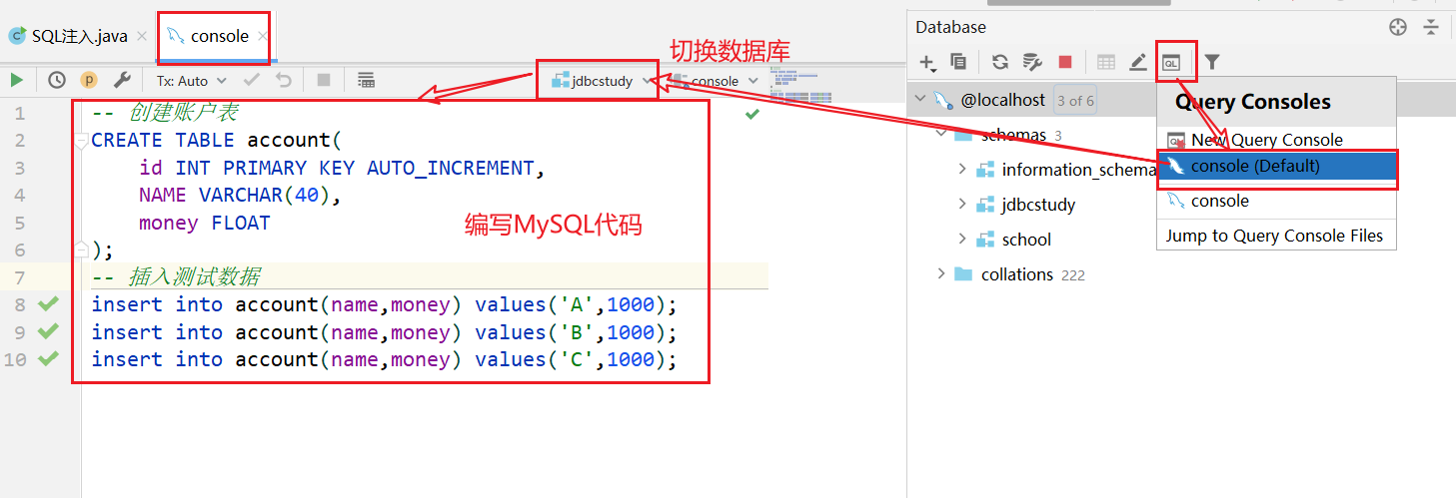Click the Jump to Query Console QL icon
Image resolution: width=1456 pixels, height=498 pixels.
pos(1171,62)
